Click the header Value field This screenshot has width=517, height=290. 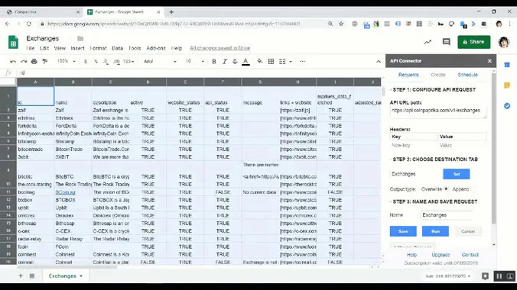463,145
